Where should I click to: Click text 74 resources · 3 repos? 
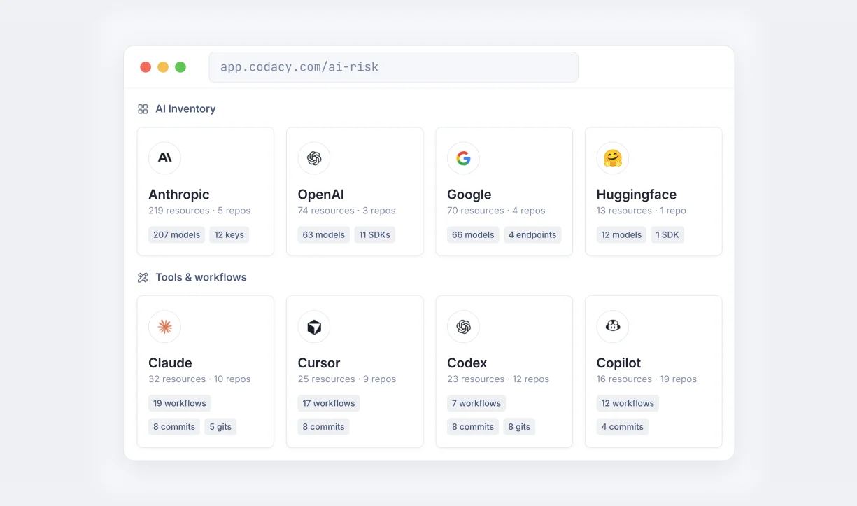347,211
